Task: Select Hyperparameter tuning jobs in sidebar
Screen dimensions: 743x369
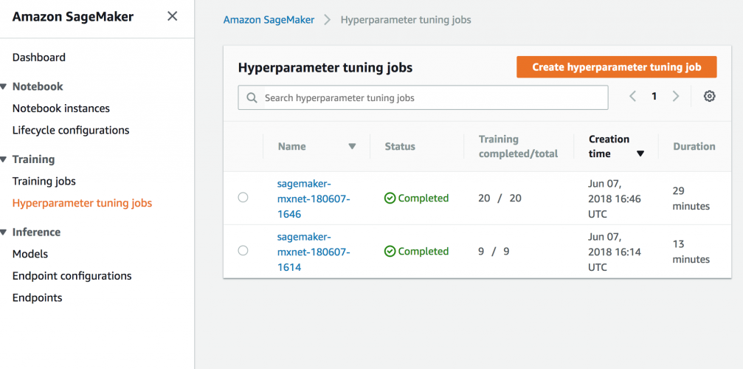Action: [82, 203]
